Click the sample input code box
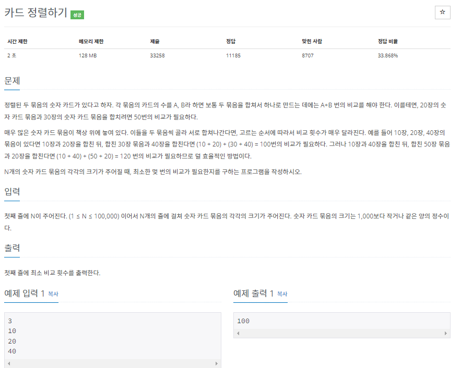The height and width of the screenshot is (368, 461). (x=113, y=340)
